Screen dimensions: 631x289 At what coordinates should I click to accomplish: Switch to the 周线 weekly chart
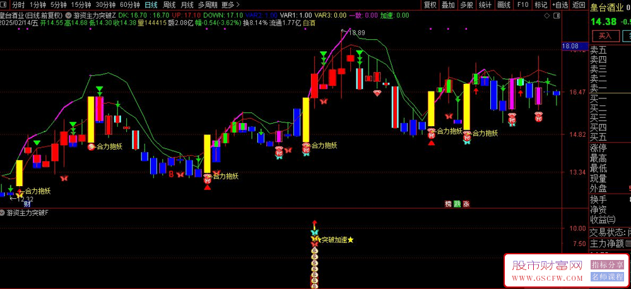pos(169,5)
